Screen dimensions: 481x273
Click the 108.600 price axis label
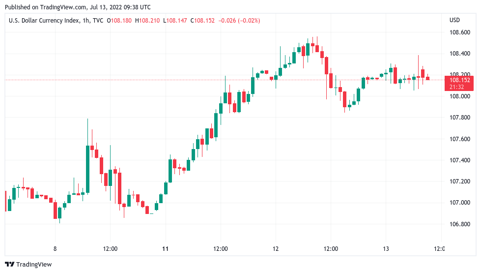coord(460,32)
